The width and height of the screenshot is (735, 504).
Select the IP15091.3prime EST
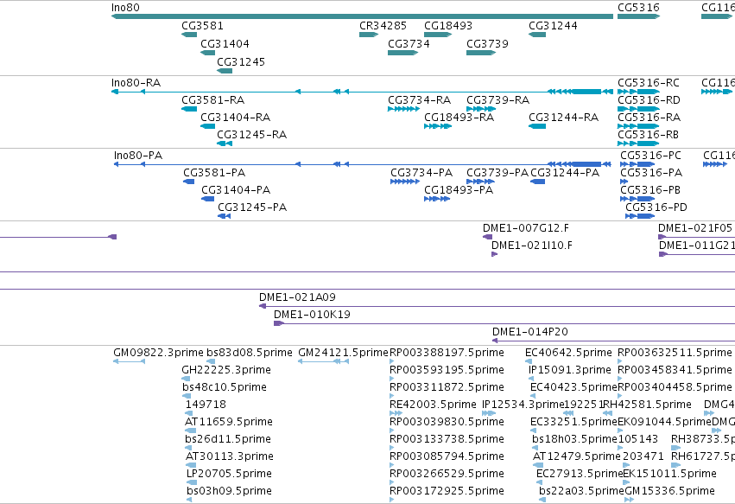tap(531, 379)
